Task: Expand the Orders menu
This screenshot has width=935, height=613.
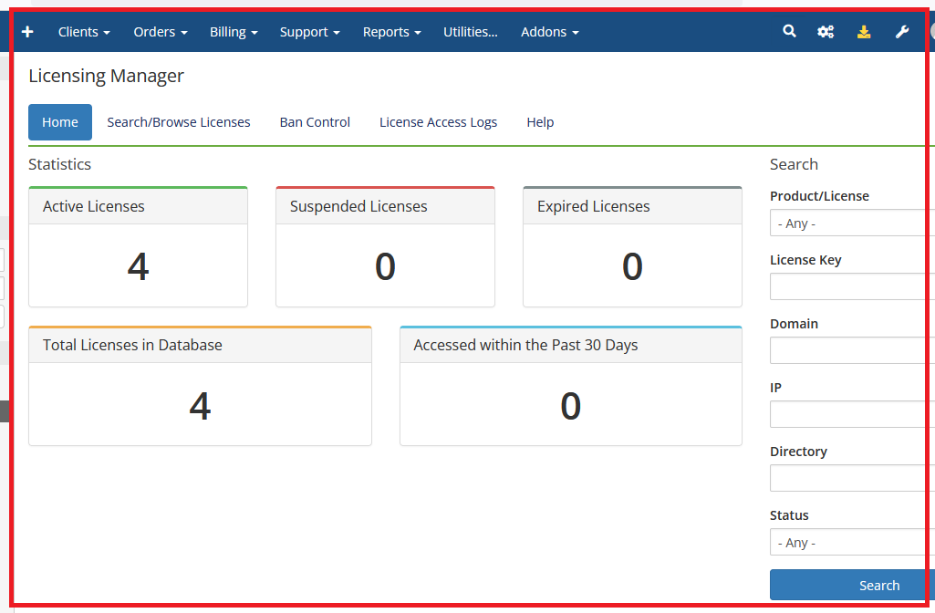Action: pyautogui.click(x=161, y=32)
